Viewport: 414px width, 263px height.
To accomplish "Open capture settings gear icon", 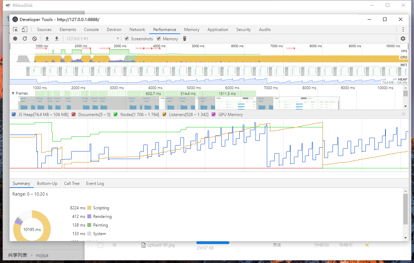I will click(x=403, y=39).
